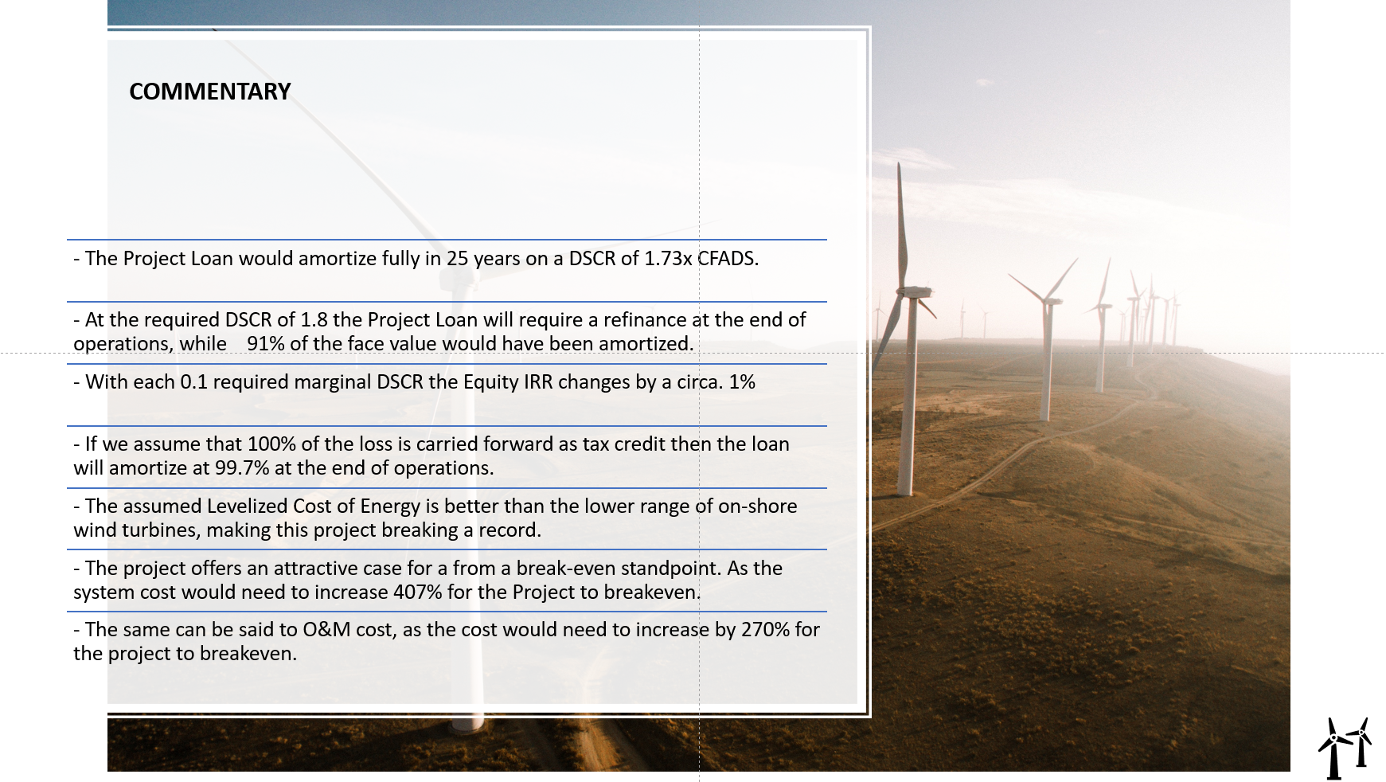Click the line about DSCR of 1.73x CFADS

point(416,259)
